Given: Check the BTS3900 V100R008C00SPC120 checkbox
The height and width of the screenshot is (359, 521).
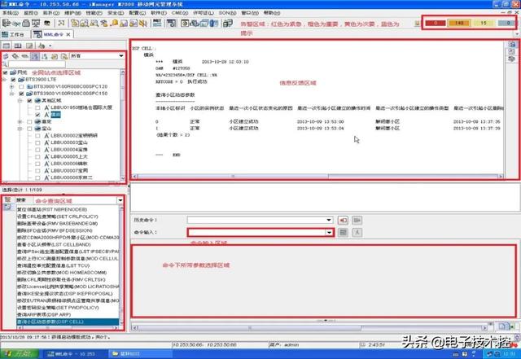Looking at the screenshot, I should tap(21, 86).
